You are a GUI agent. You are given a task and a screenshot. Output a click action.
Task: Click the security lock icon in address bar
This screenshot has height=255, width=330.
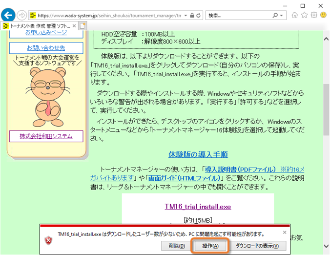(191, 16)
